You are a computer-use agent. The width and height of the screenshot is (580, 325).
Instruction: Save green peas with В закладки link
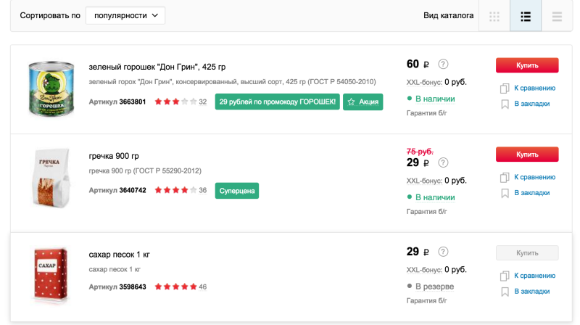(x=532, y=104)
